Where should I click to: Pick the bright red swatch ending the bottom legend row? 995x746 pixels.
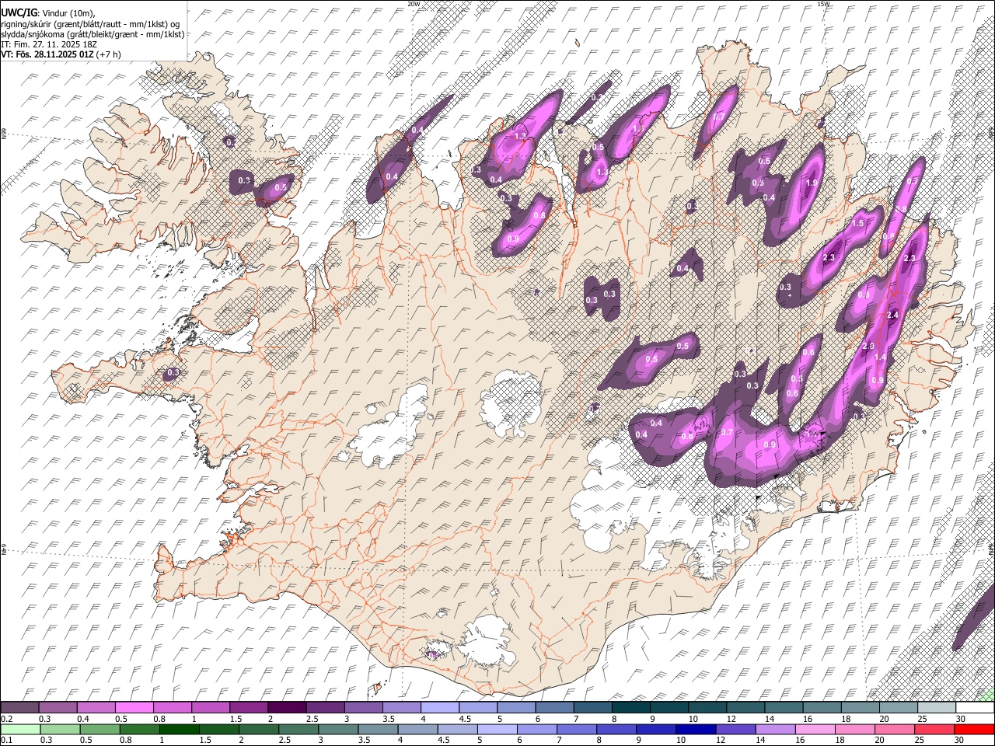pos(975,729)
